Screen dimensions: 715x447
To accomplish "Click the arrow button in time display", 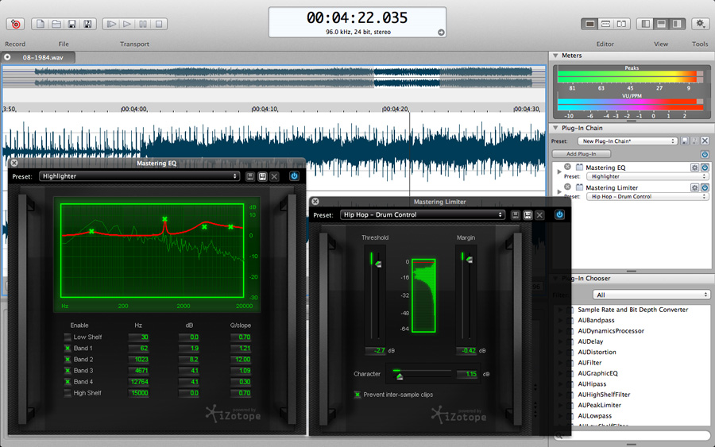I will [441, 33].
